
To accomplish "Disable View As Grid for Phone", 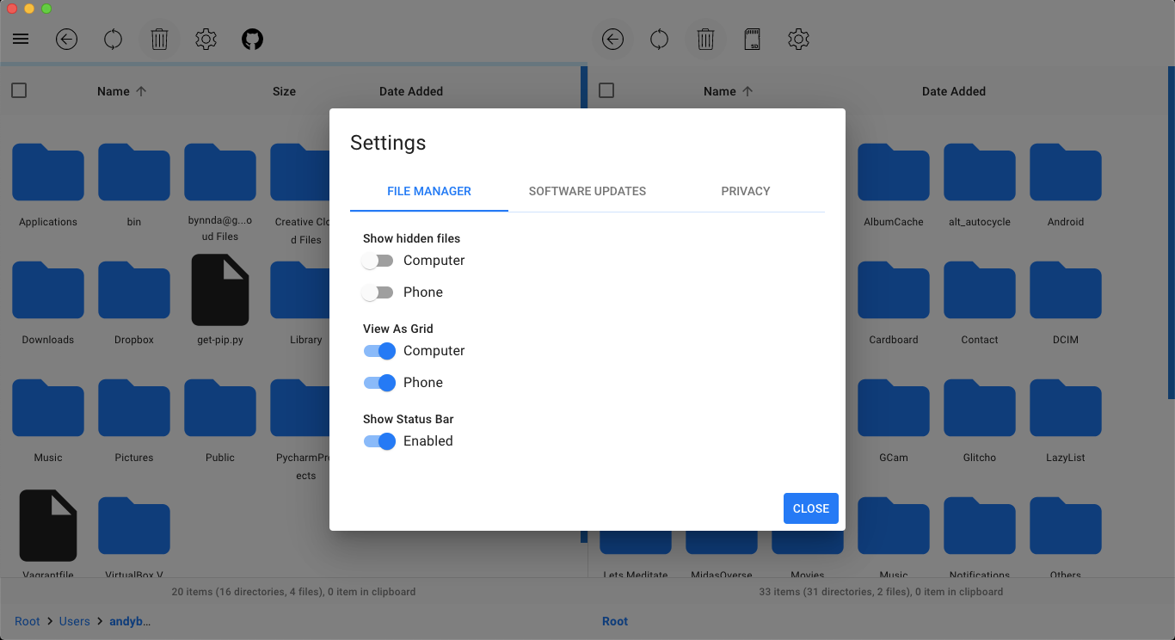I will pyautogui.click(x=379, y=383).
